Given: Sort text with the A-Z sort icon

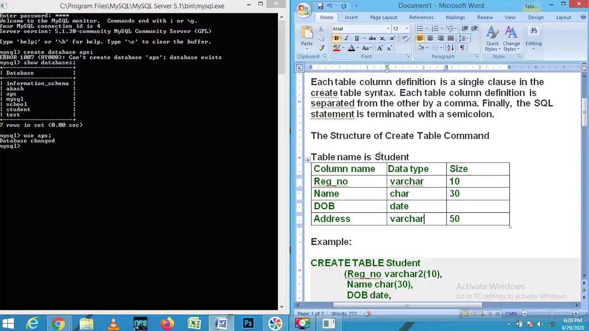Looking at the screenshot, I should [x=450, y=47].
